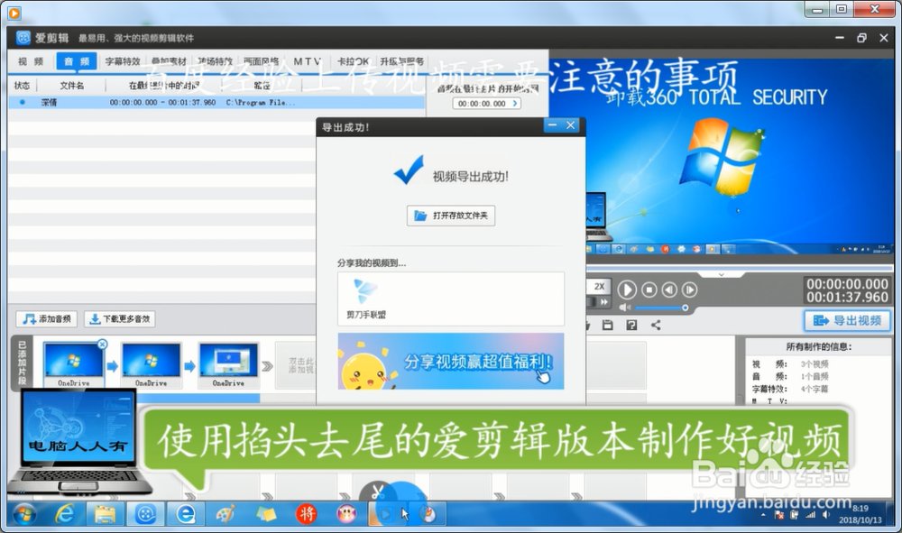Click the 爱剪辑 app logo icon

point(23,38)
